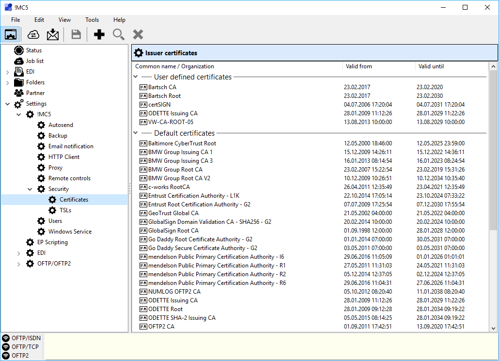Click the NUMLOG OFTP2 CA certificate icon
Screen dimensions: 499x361
[x=143, y=292]
